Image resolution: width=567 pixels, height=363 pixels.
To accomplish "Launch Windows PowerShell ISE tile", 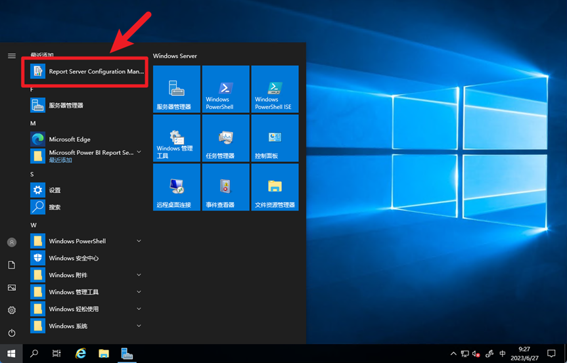I will tap(275, 89).
